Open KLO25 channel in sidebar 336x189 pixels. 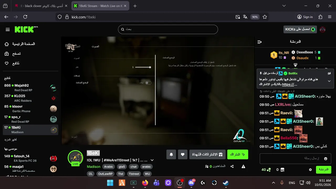click(x=30, y=98)
